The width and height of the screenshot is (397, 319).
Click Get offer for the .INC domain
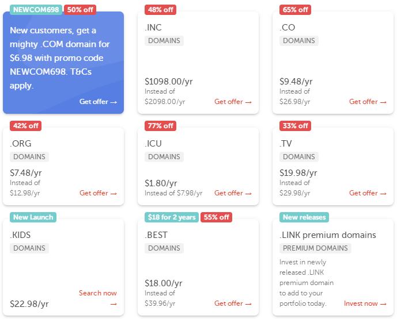point(233,102)
